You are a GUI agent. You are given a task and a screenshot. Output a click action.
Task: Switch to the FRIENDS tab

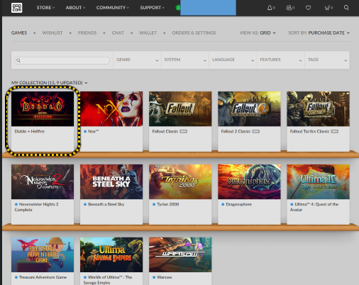coord(87,33)
